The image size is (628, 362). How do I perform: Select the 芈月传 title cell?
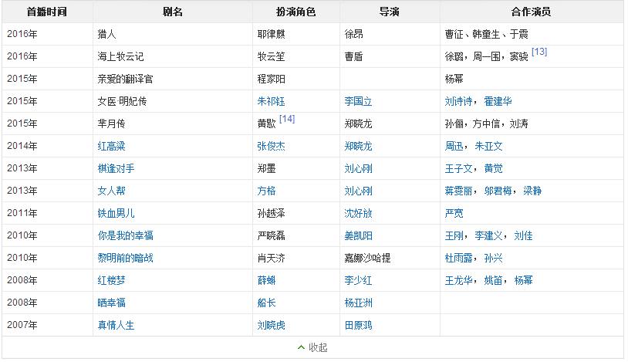pos(173,123)
